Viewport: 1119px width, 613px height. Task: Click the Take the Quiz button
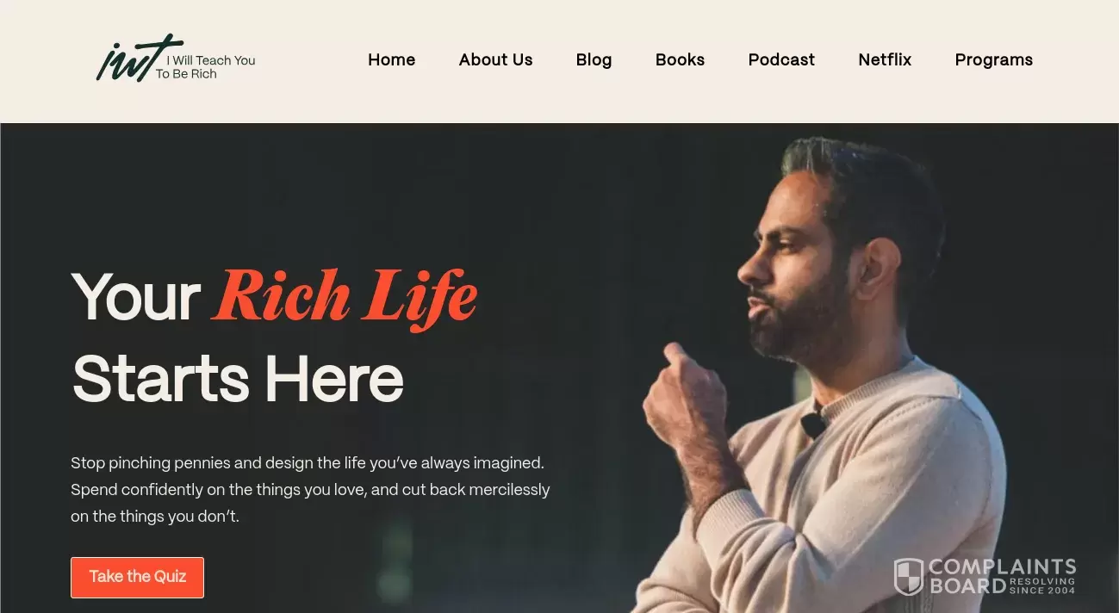point(137,577)
